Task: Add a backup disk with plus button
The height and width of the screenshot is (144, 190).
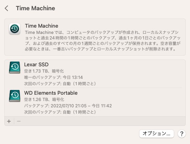Action: click(x=9, y=121)
